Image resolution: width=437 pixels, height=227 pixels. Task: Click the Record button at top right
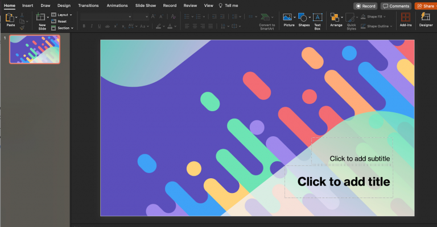(x=365, y=6)
